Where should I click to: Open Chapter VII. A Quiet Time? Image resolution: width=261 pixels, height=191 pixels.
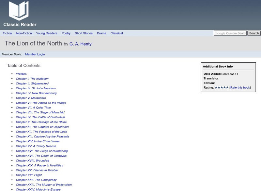[33, 108]
